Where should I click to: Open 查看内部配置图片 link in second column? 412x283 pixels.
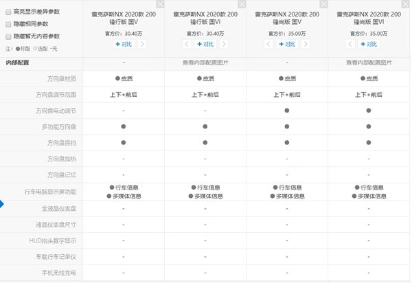205,63
